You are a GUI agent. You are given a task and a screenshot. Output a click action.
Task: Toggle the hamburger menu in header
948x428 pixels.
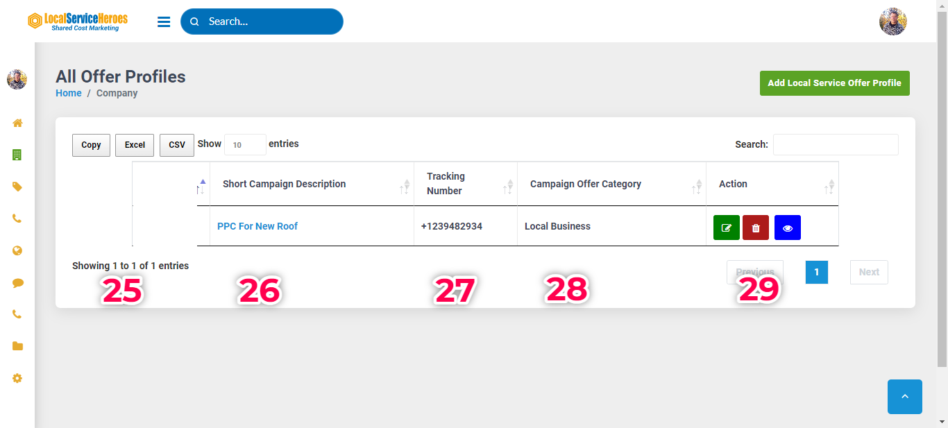164,22
